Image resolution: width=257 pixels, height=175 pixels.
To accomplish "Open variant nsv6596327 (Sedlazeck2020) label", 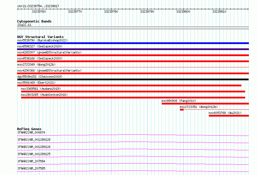I will (x=40, y=46).
